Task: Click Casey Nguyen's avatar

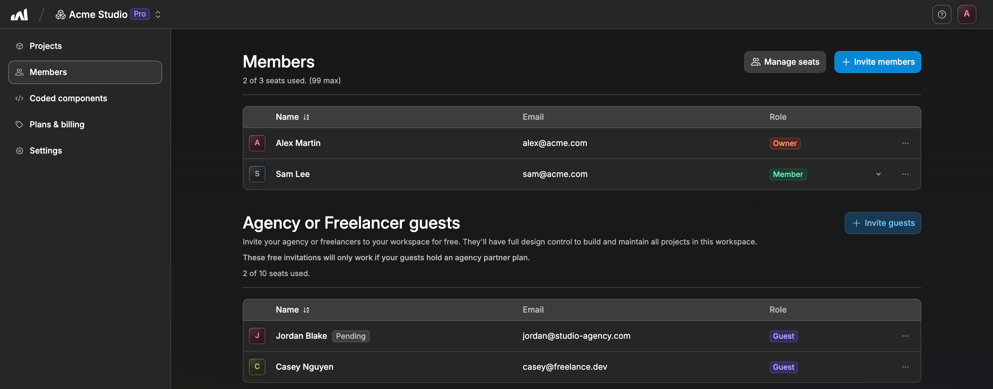Action: click(257, 367)
